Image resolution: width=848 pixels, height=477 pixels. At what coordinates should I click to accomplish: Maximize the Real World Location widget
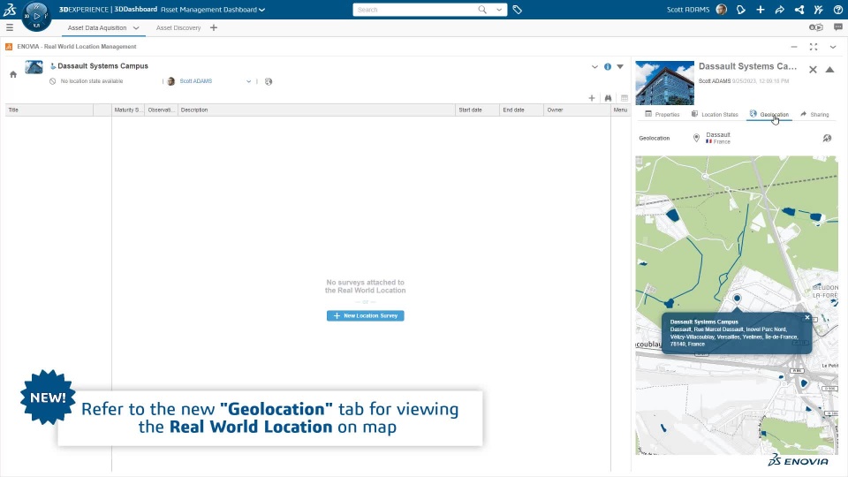click(x=814, y=47)
